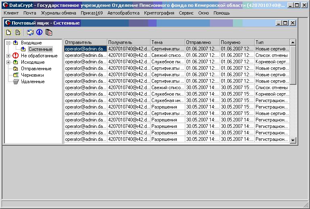This screenshot has height=209, width=310.
Task: Click the new document with lines toolbar icon
Action: coord(18,32)
